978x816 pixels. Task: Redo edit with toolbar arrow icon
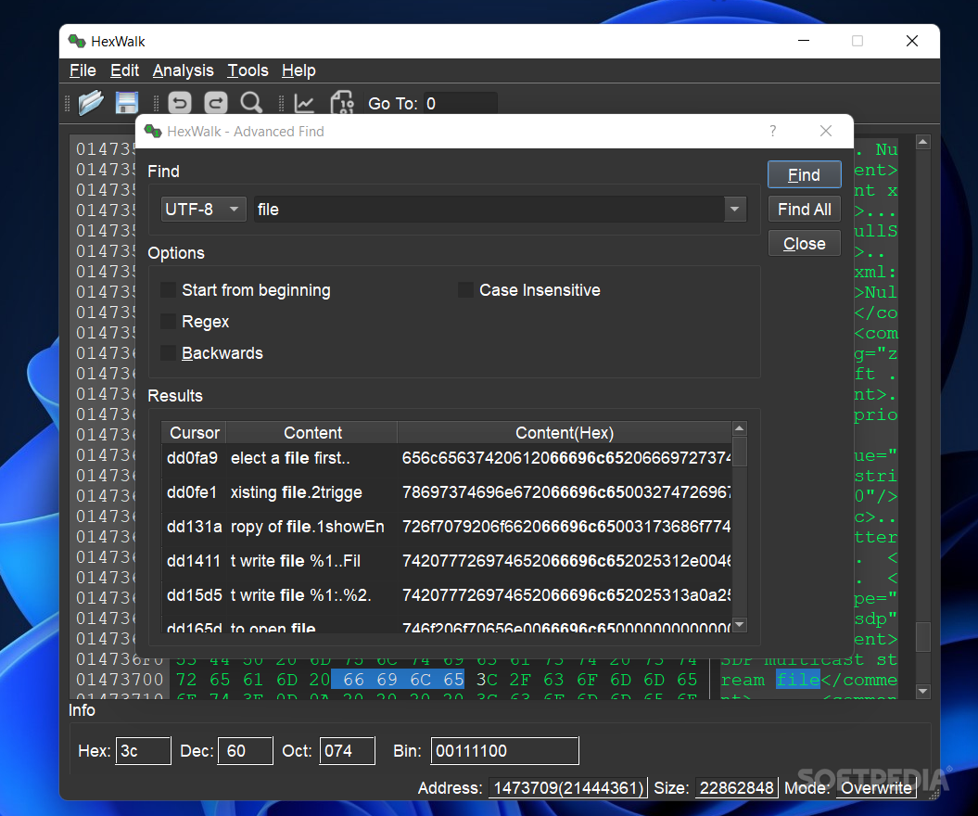pyautogui.click(x=215, y=103)
